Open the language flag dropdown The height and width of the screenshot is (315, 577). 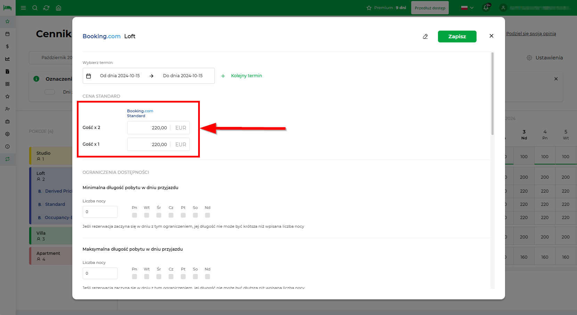click(467, 8)
